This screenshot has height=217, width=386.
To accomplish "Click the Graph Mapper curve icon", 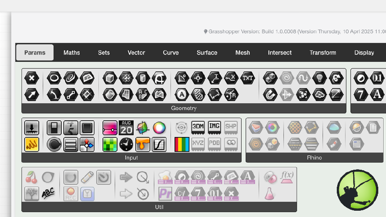I will coord(159,144).
